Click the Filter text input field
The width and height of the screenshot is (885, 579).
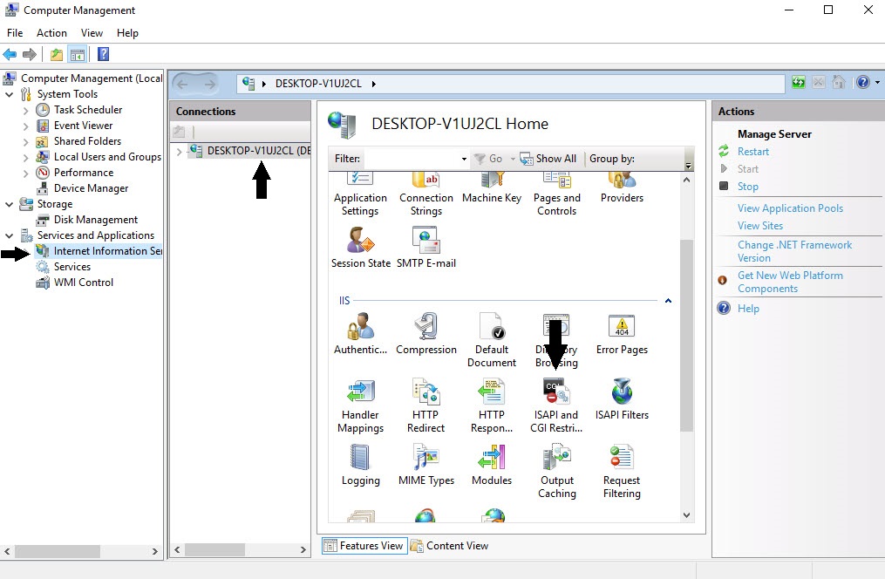(x=412, y=160)
